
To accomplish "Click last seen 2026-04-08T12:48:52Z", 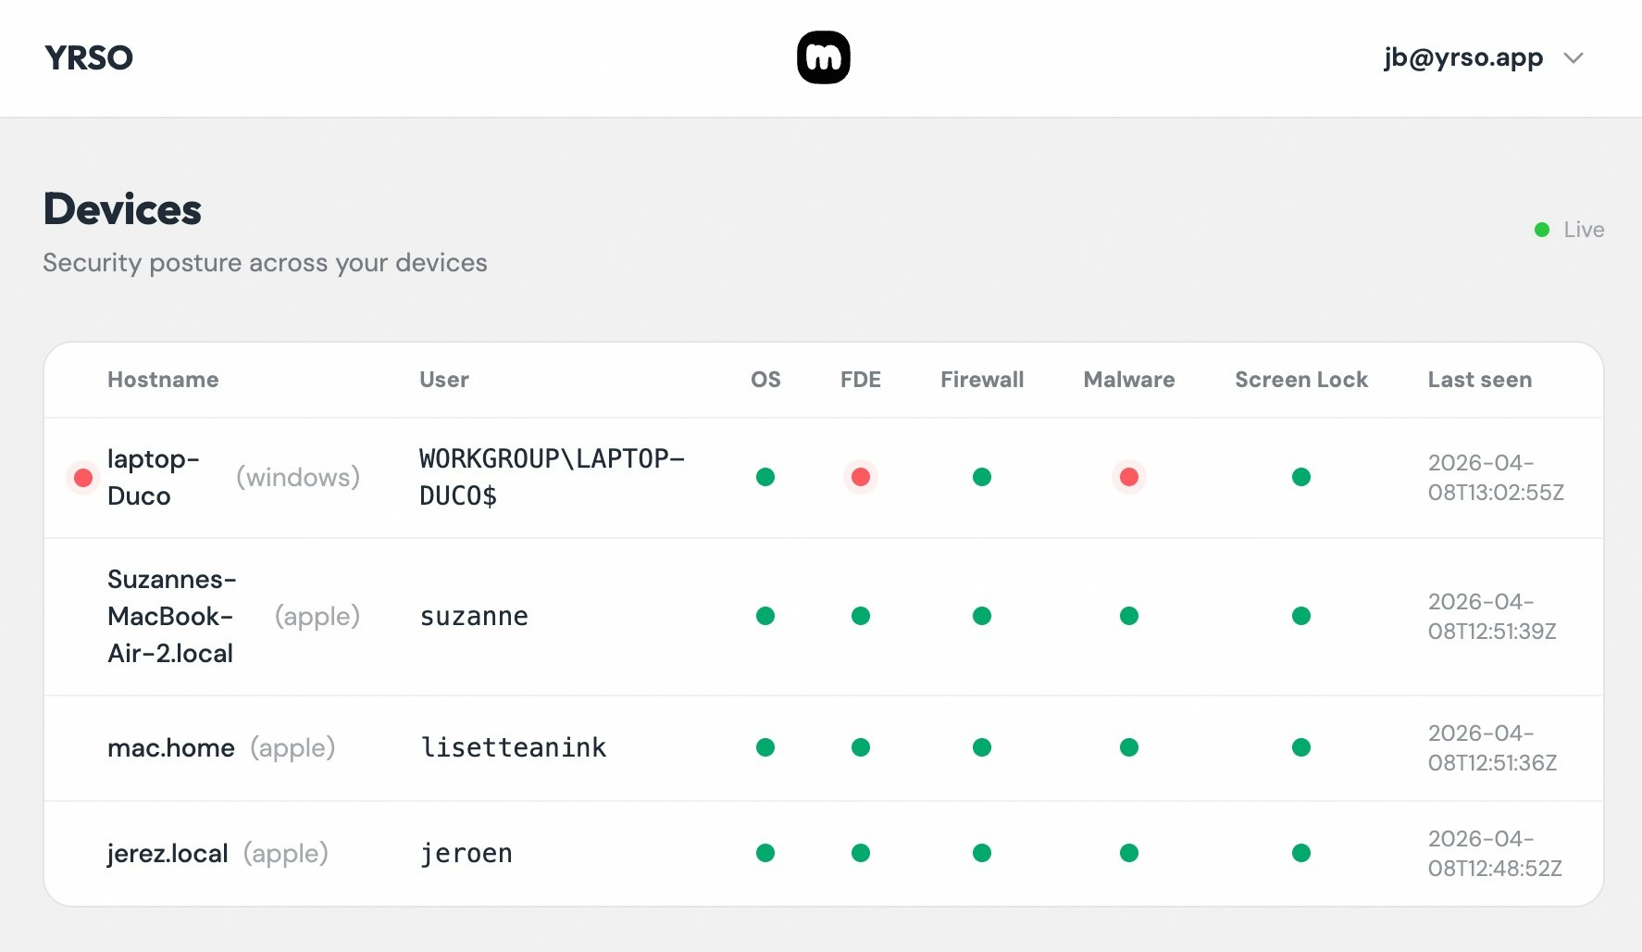I will 1495,854.
